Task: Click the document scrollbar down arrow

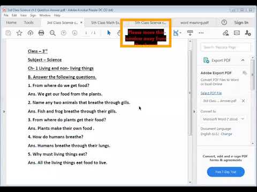Action: tap(190, 182)
